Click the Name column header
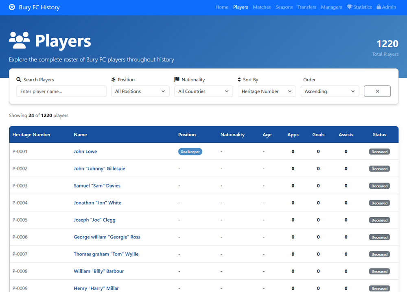The width and height of the screenshot is (407, 292). tap(80, 135)
